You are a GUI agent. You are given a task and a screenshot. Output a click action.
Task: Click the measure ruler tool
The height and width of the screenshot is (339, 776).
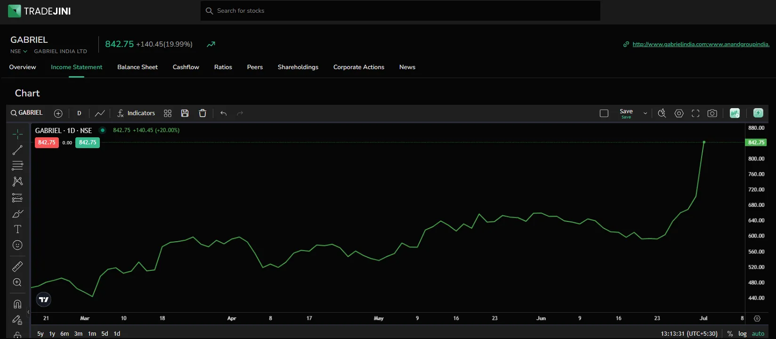[x=17, y=267]
